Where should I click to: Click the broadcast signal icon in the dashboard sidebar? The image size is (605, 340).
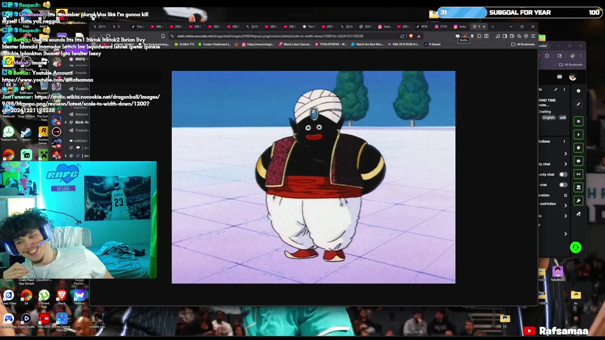click(579, 174)
